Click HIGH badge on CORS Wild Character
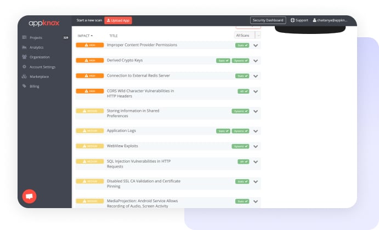379x230 pixels. 90,91
